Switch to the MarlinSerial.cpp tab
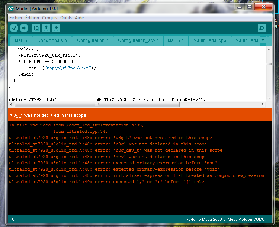279x227 pixels. click(209, 40)
